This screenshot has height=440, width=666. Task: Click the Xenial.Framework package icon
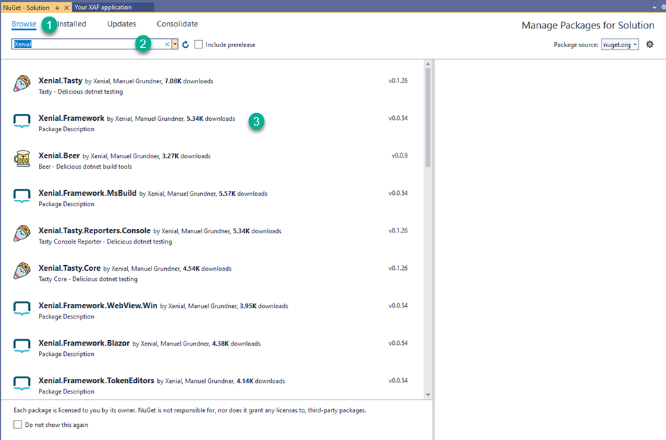(22, 121)
